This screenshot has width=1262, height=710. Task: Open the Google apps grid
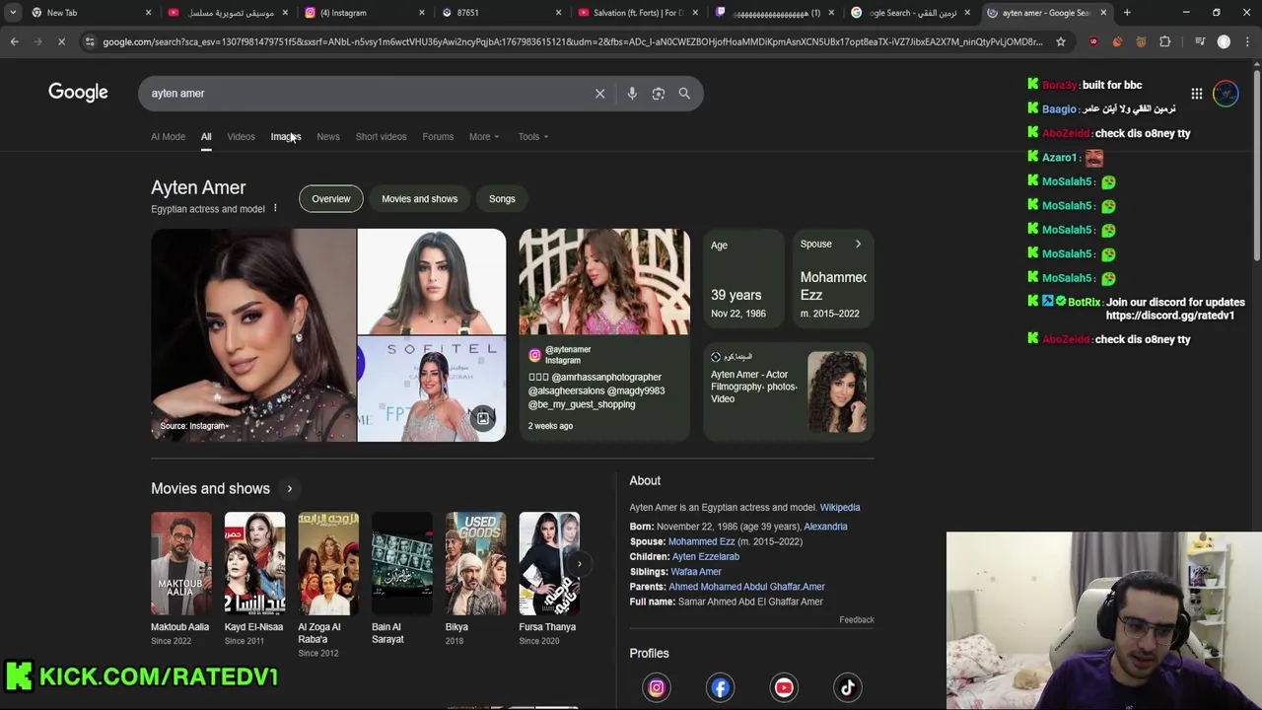coord(1196,94)
